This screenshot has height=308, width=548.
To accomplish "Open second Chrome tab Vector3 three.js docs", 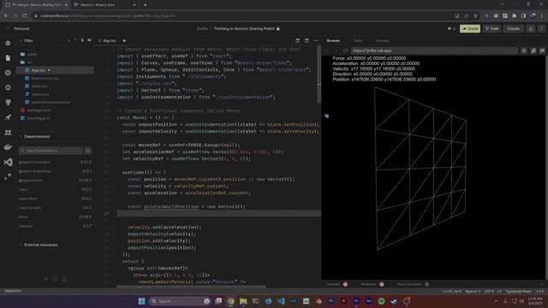I will point(104,5).
